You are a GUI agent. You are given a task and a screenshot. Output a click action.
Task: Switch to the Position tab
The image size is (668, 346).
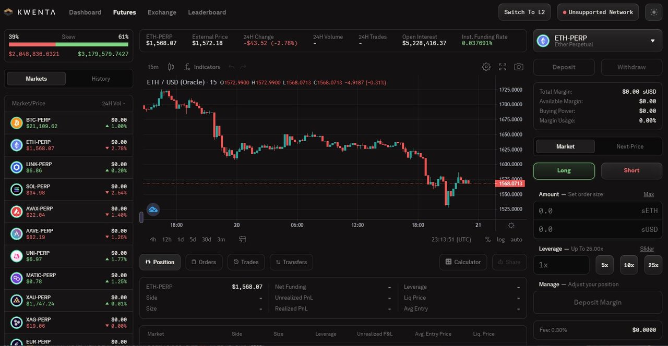click(x=160, y=262)
